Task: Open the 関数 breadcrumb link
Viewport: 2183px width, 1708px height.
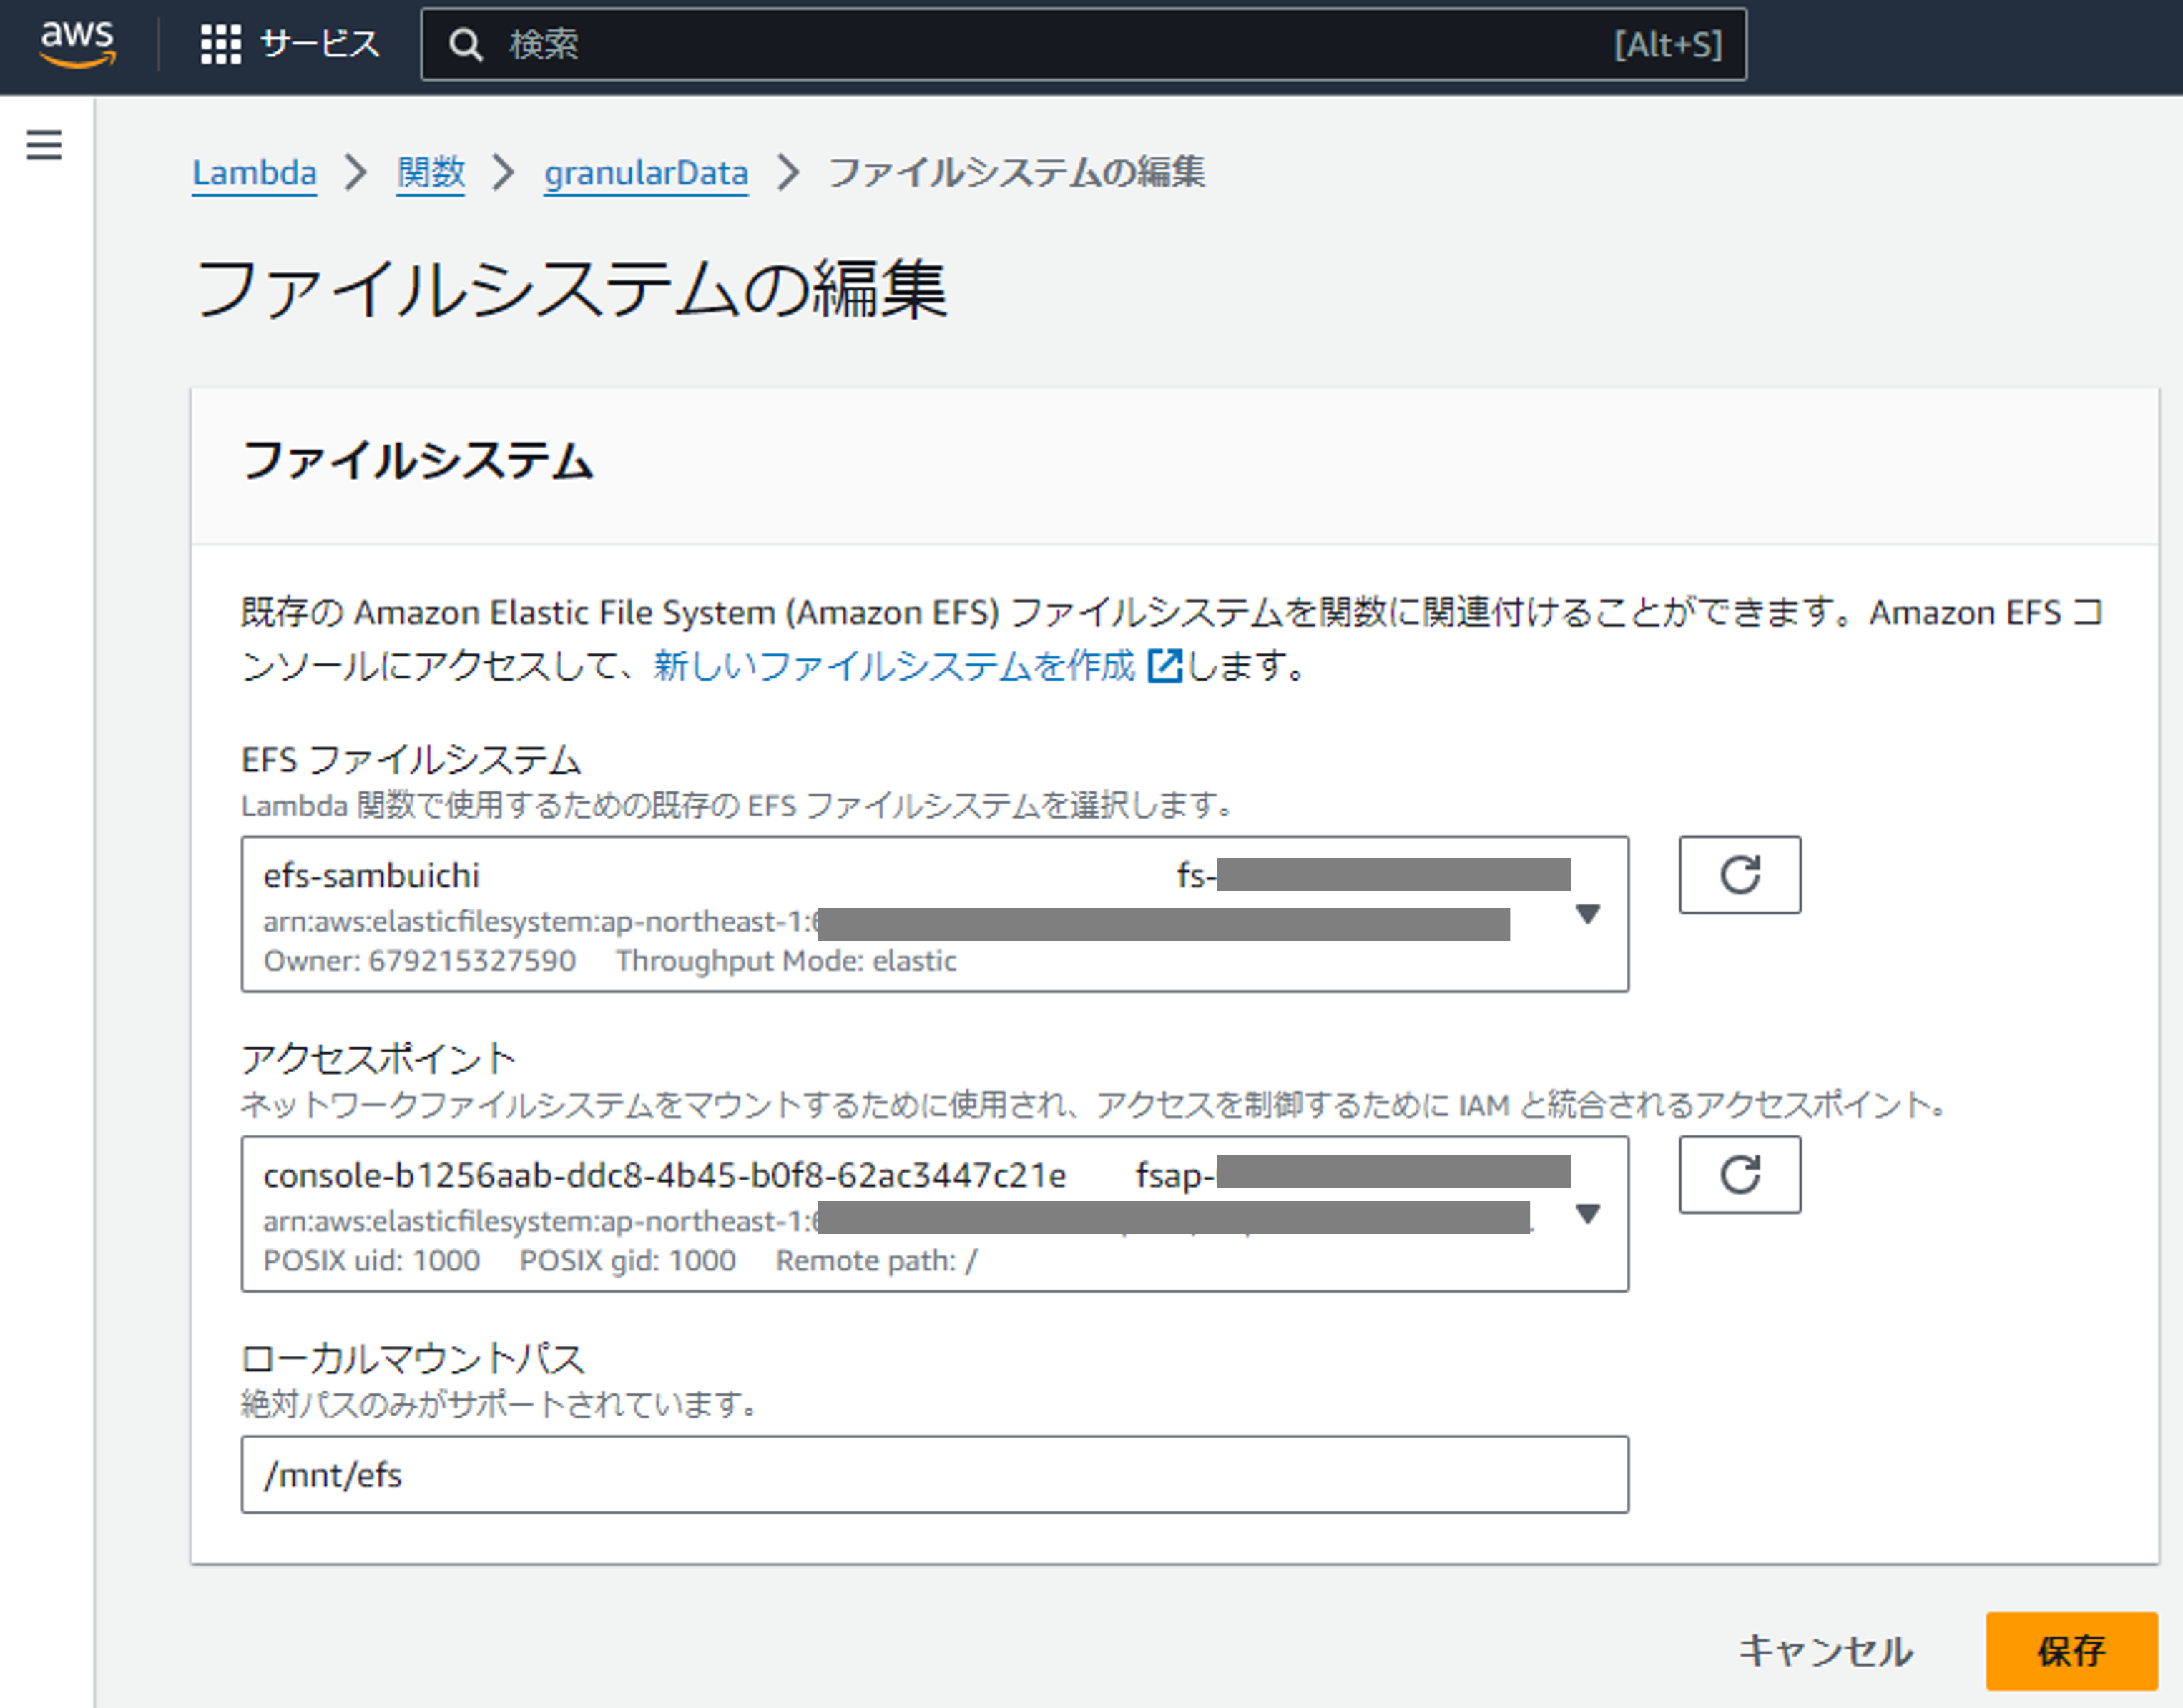Action: coord(430,173)
